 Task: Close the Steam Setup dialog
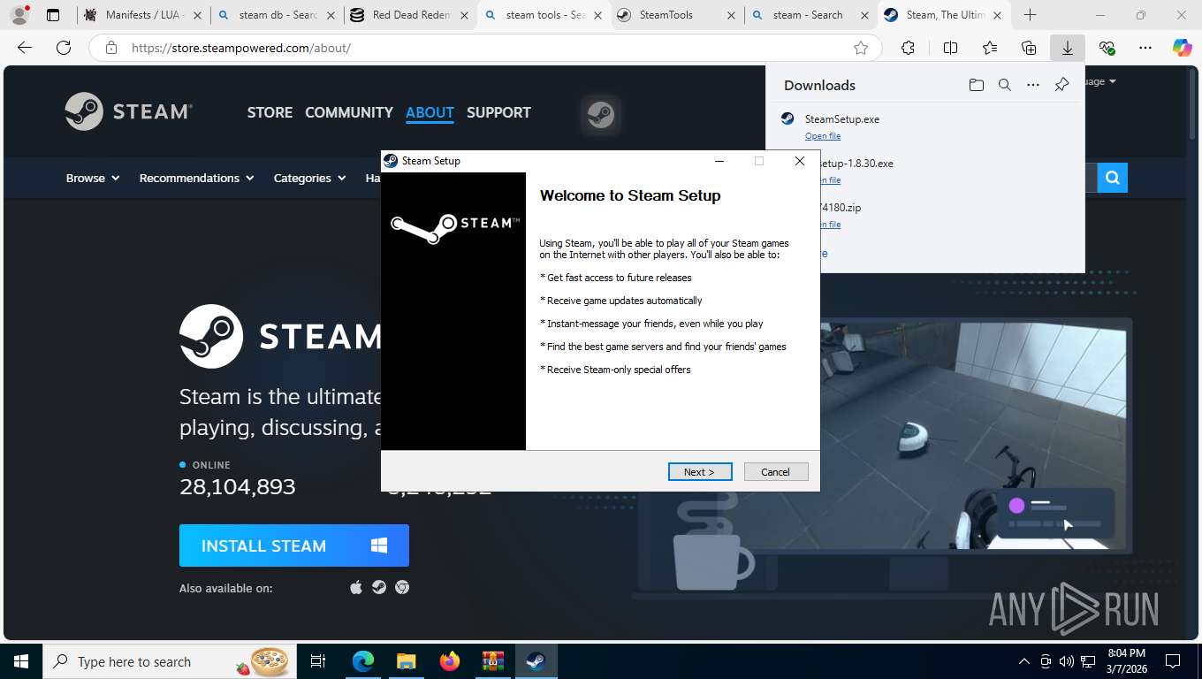799,161
